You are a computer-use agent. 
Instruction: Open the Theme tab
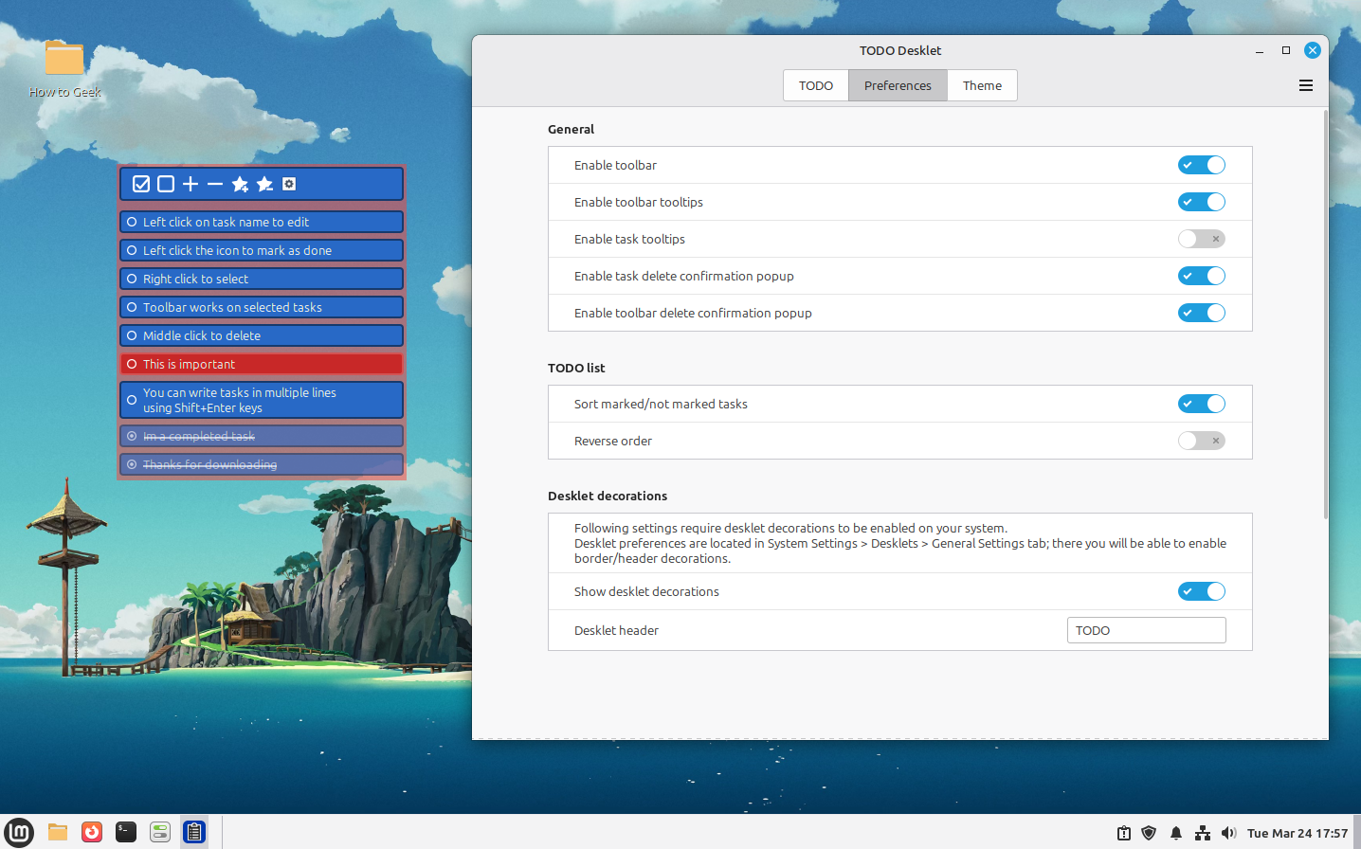[982, 85]
